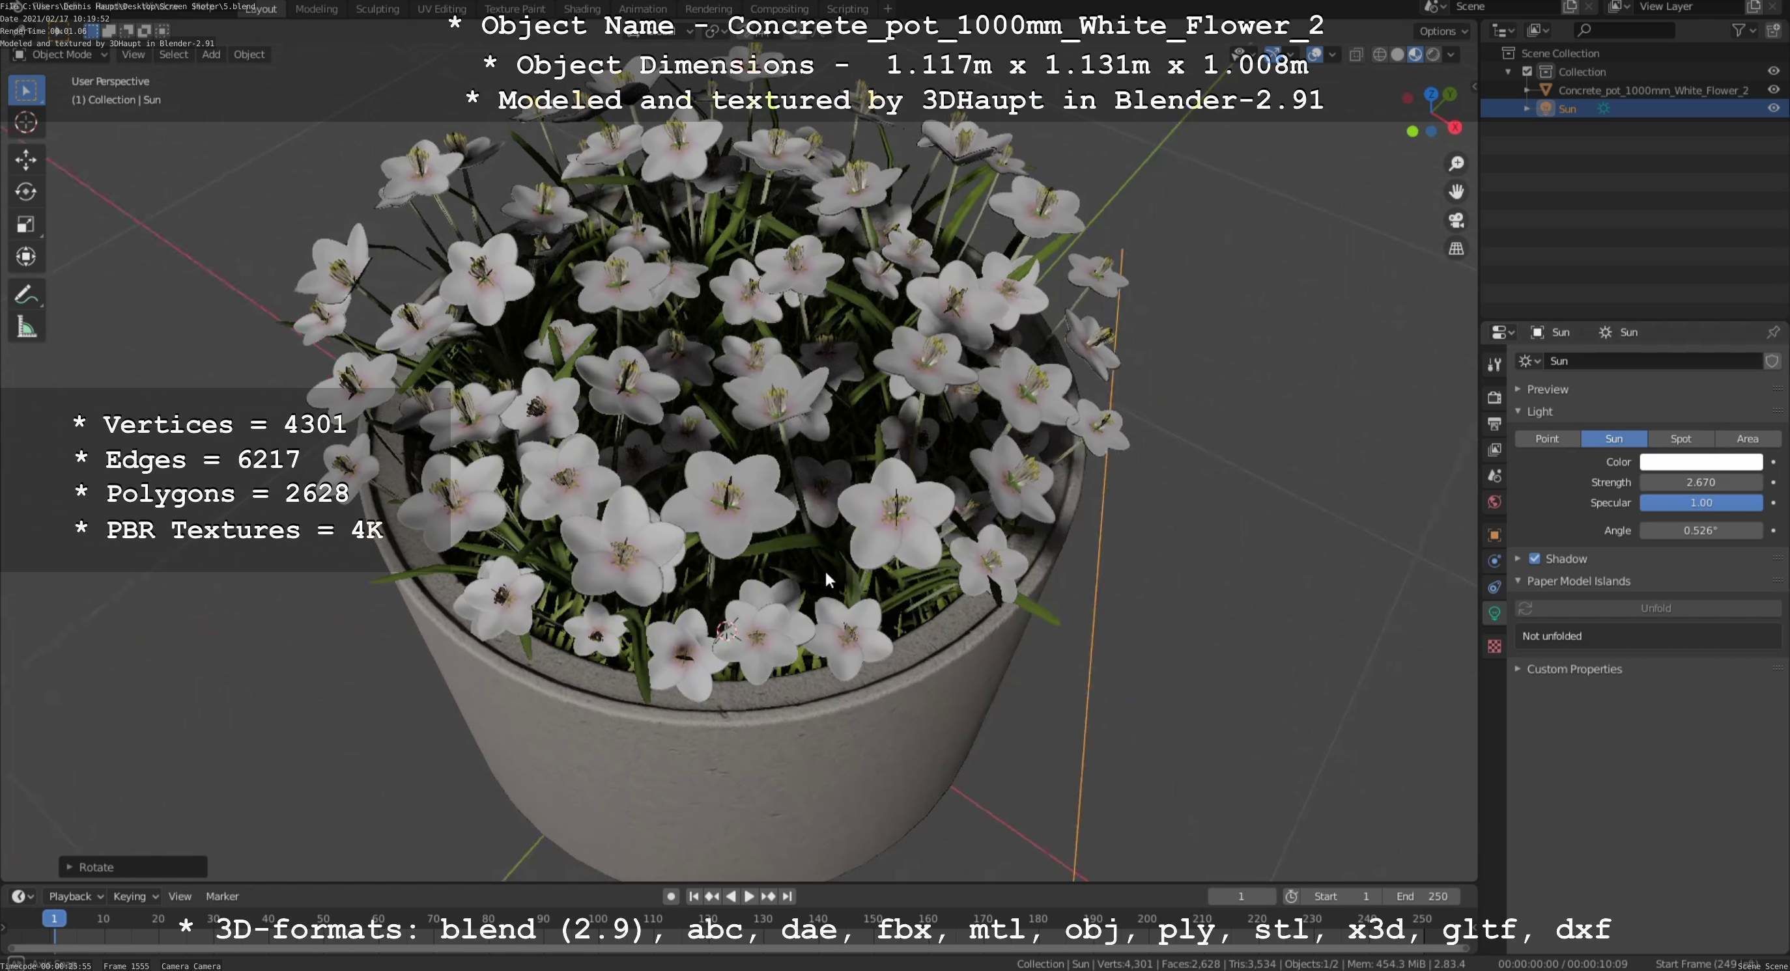This screenshot has height=971, width=1790.
Task: Open the Scene properties tab
Action: pyautogui.click(x=1494, y=476)
